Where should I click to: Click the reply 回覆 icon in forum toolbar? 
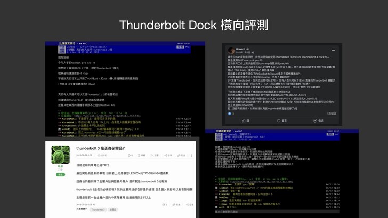tap(152, 156)
